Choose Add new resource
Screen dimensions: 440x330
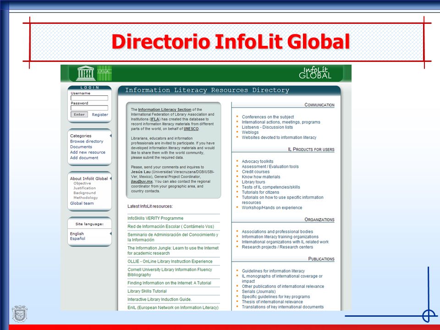pos(88,152)
